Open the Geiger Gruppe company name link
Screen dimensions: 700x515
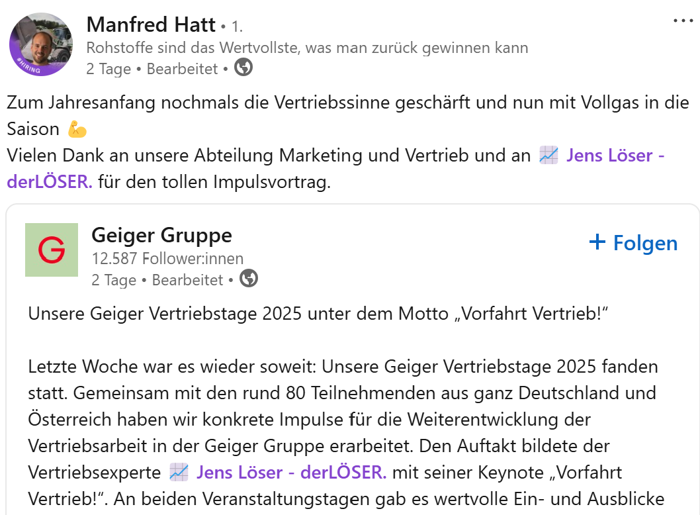pyautogui.click(x=161, y=235)
